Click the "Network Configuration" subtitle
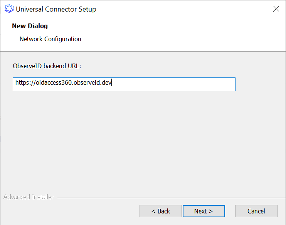Image resolution: width=286 pixels, height=225 pixels. pyautogui.click(x=50, y=39)
